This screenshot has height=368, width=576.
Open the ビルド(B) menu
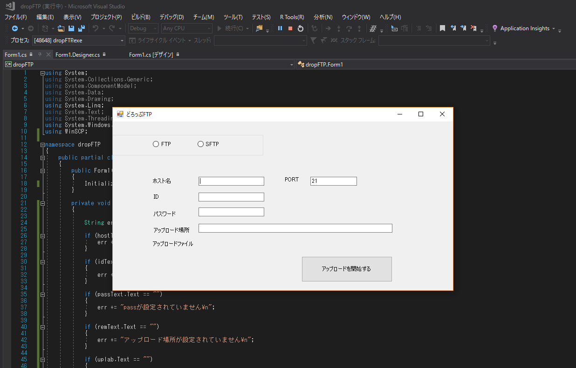point(141,17)
